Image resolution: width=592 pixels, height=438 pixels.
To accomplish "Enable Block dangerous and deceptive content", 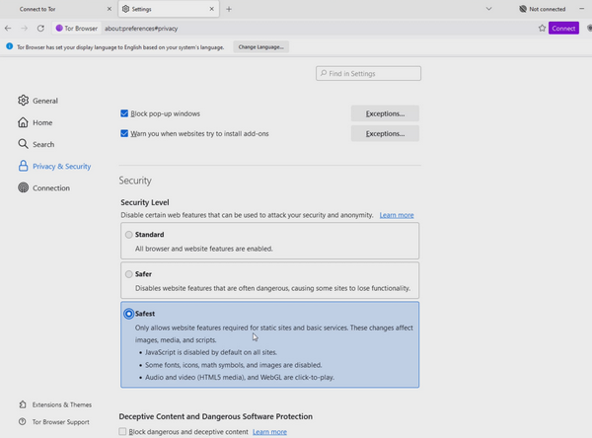I will click(123, 432).
